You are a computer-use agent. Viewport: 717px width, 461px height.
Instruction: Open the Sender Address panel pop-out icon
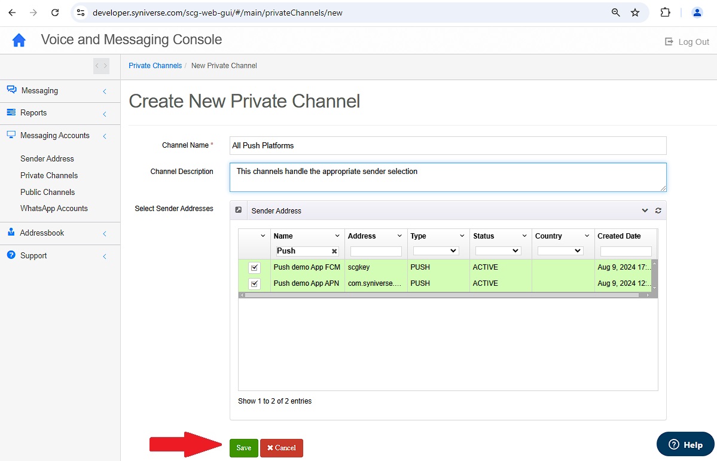coord(238,210)
